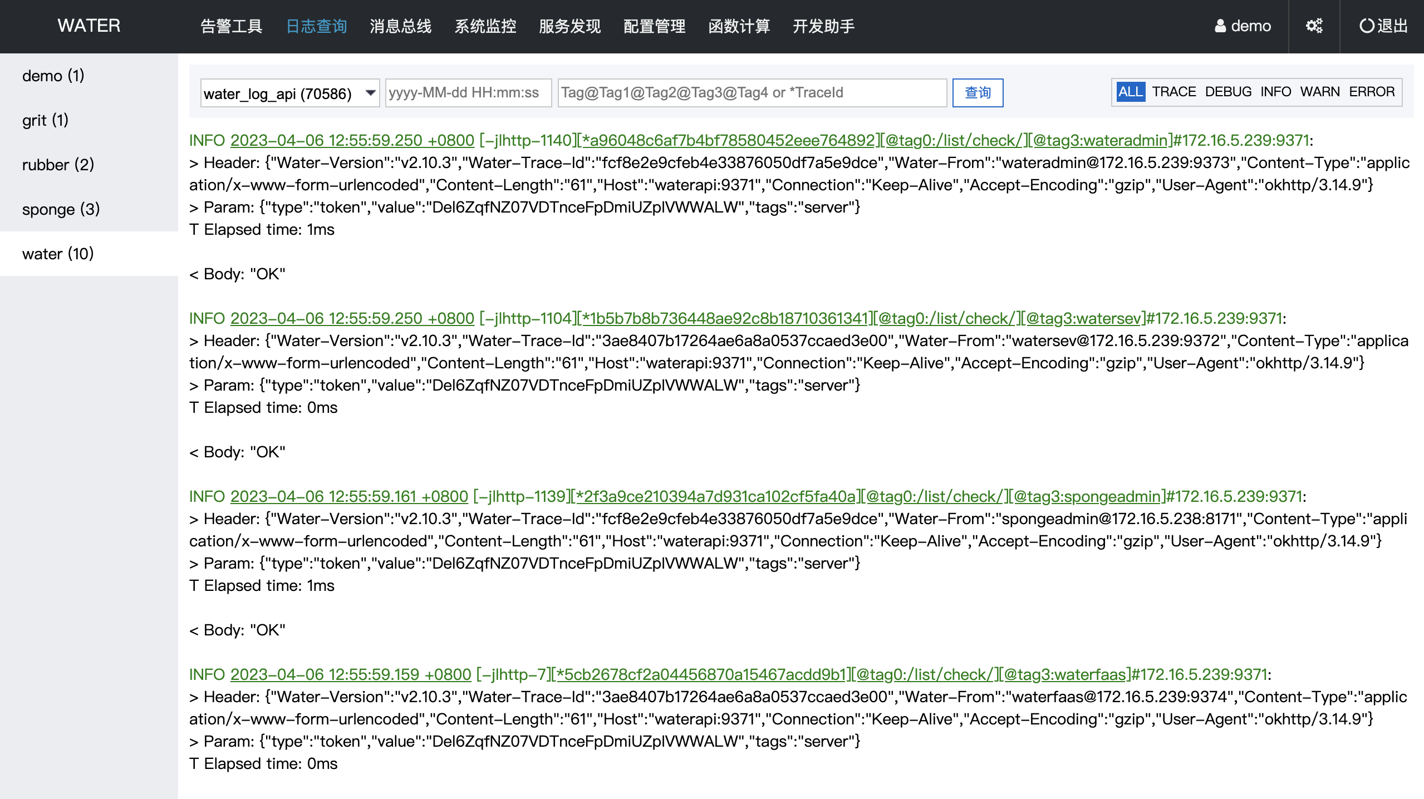The height and width of the screenshot is (799, 1424).
Task: Click timestamp link 12:55:59.161 +0800
Action: 349,496
